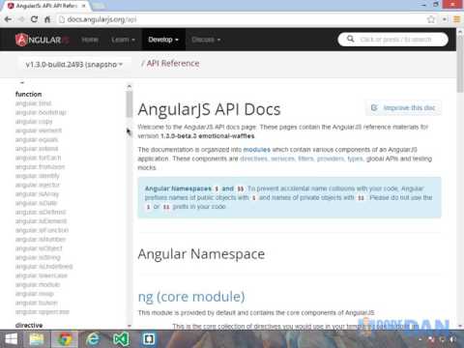Open File Explorer from the taskbar

[x=37, y=339]
